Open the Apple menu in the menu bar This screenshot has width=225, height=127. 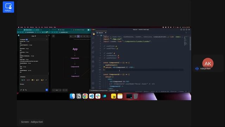pos(19,27)
